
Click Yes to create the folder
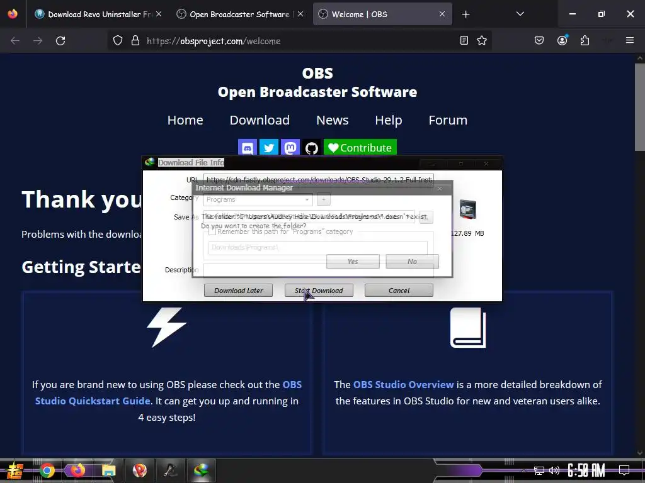(x=353, y=262)
